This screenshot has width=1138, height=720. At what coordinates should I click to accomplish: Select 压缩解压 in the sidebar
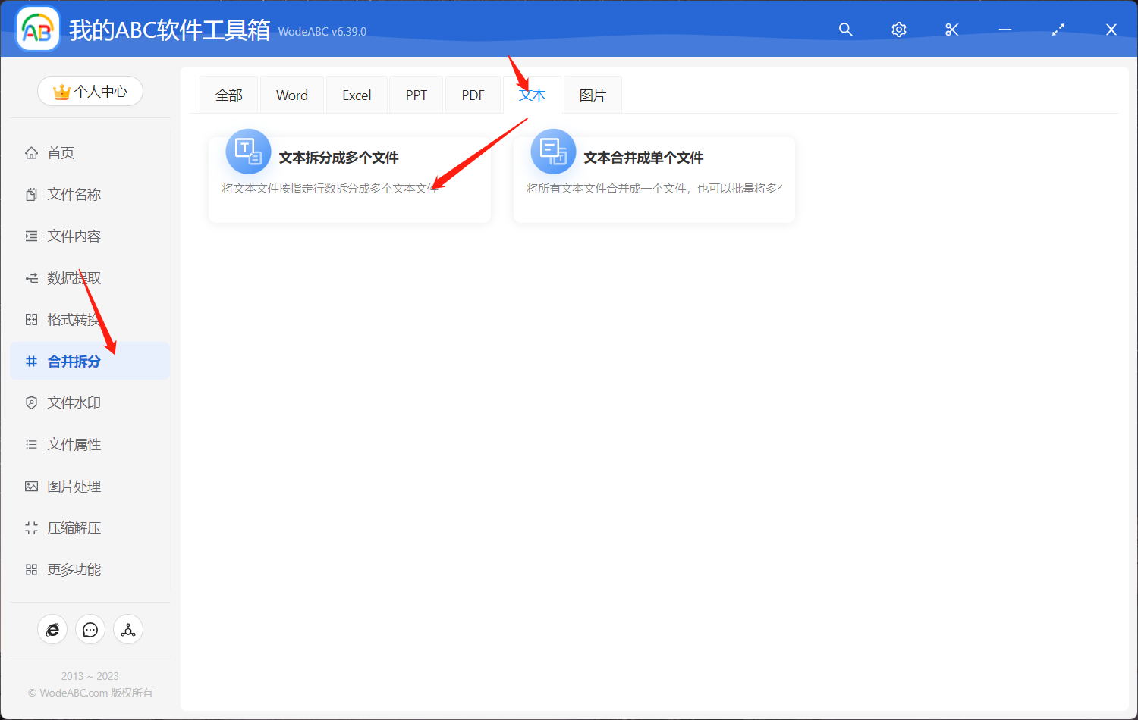pyautogui.click(x=72, y=527)
